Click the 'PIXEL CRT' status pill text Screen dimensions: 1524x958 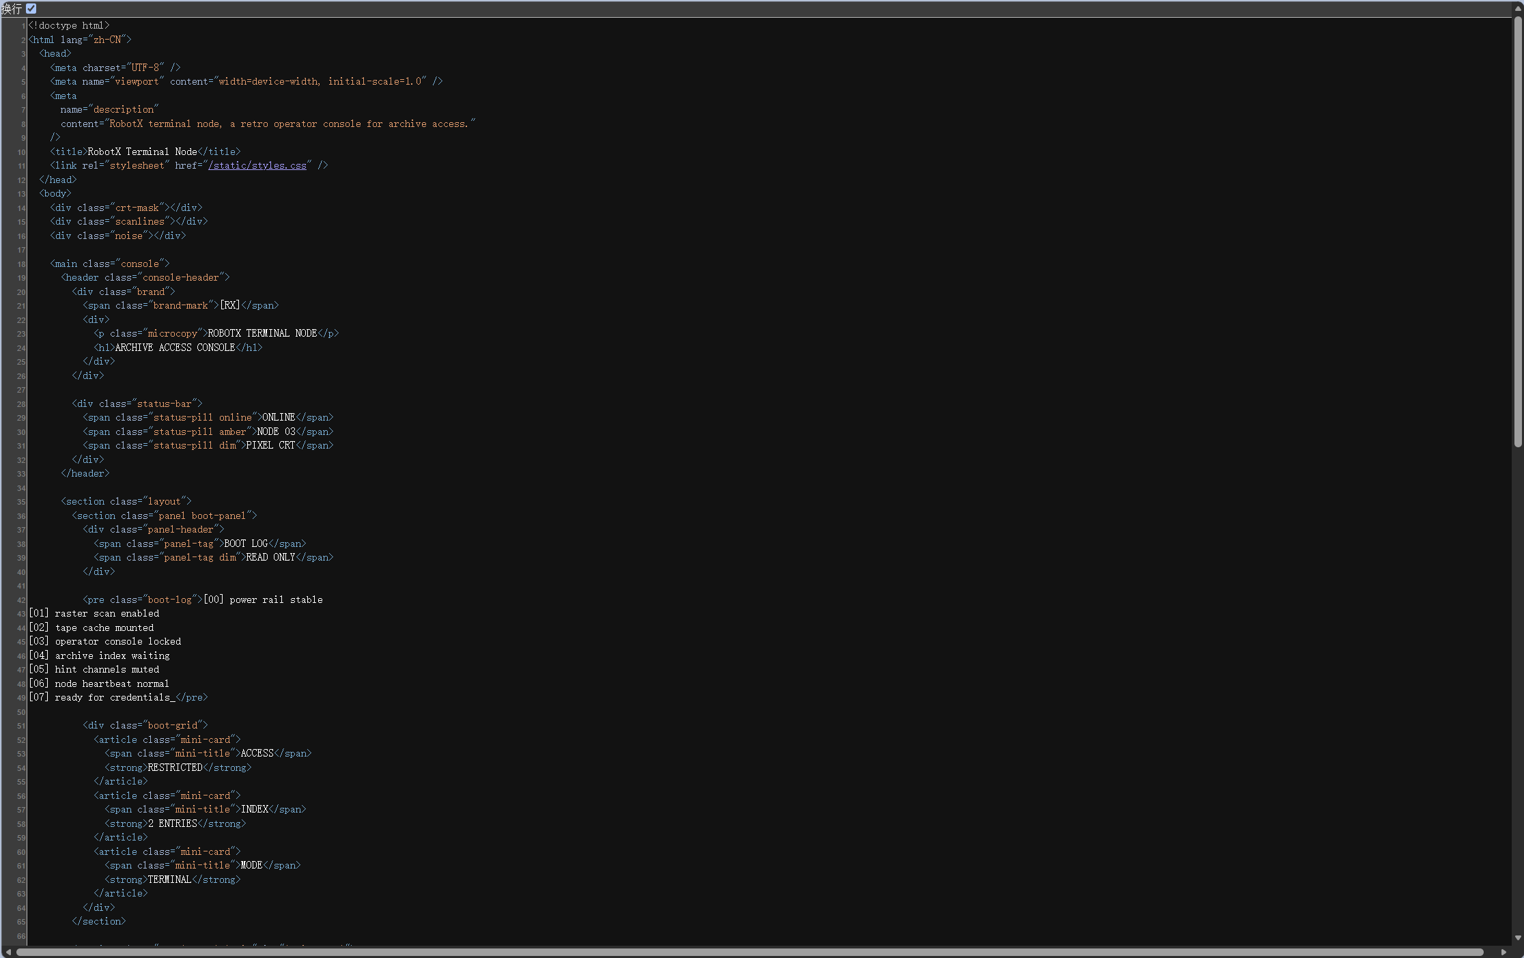pos(270,445)
